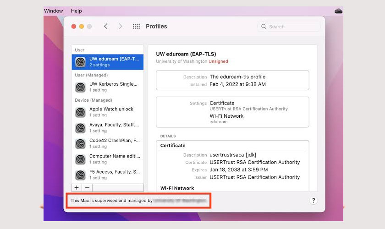Click 'The eduroam-tls profile' description

pos(237,76)
